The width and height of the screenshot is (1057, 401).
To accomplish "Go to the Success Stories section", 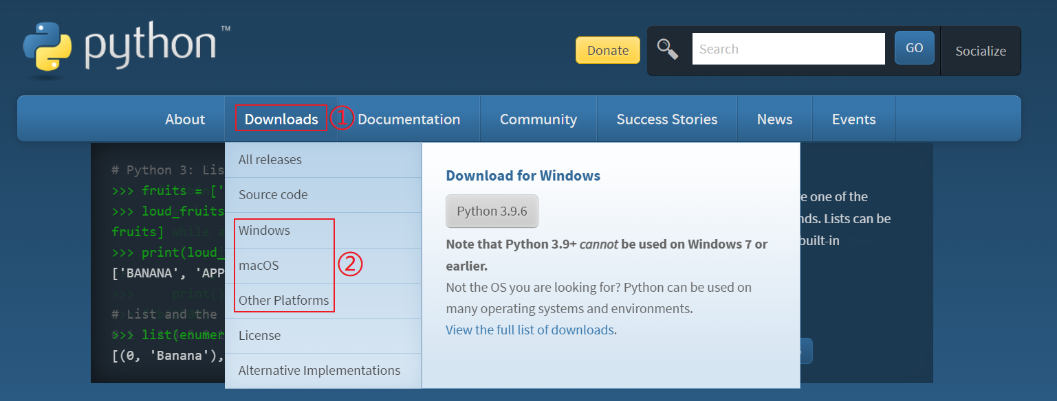I will tap(666, 119).
